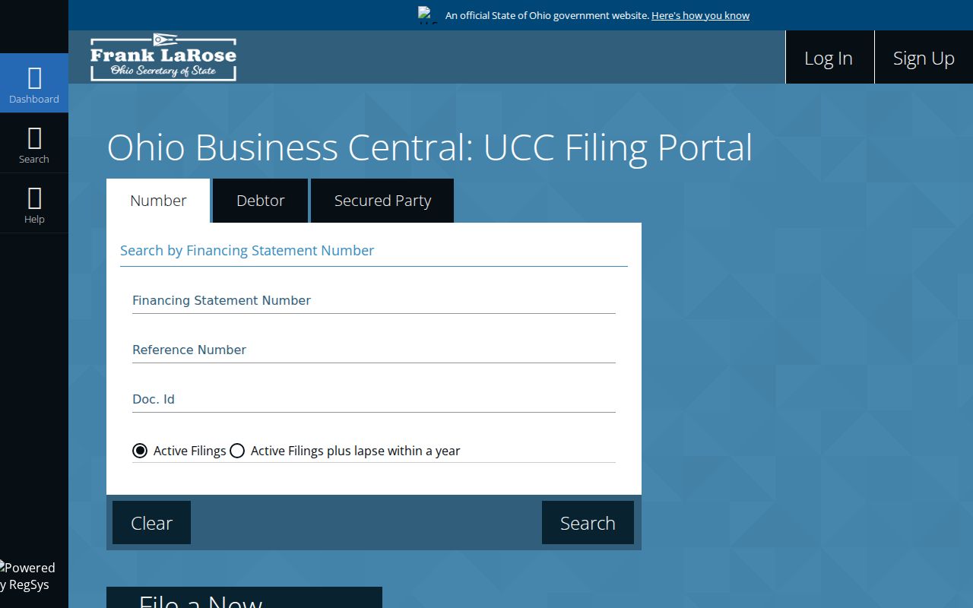
Task: Click the Ohio government seal icon in banner
Action: pyautogui.click(x=428, y=15)
